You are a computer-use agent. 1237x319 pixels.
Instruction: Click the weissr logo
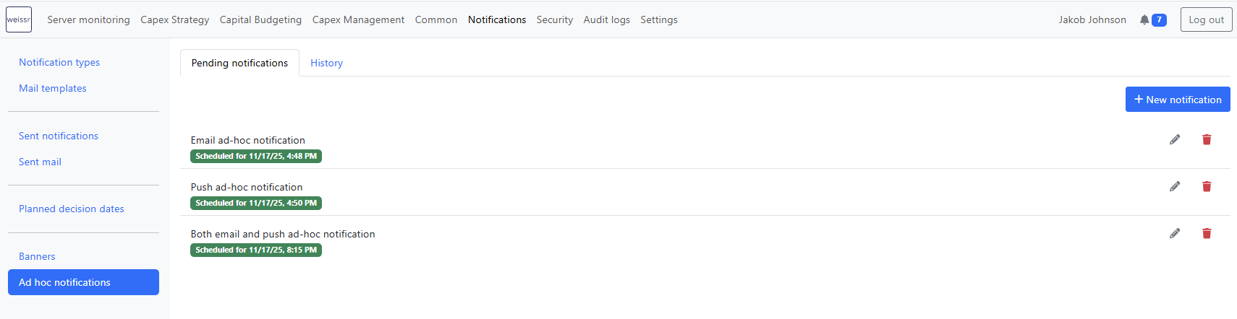click(19, 19)
